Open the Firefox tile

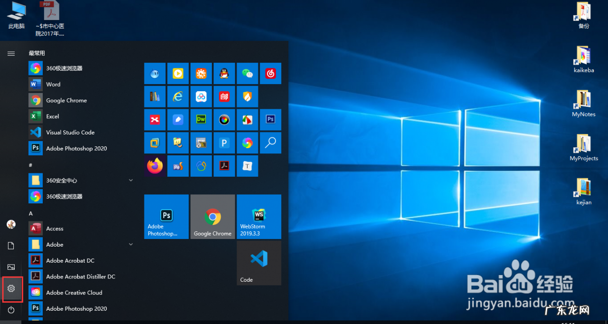pos(155,166)
